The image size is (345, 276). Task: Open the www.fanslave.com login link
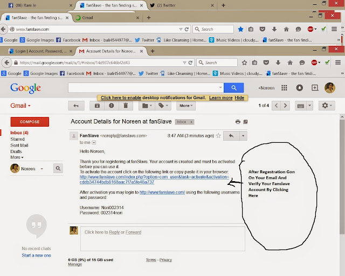(x=162, y=192)
